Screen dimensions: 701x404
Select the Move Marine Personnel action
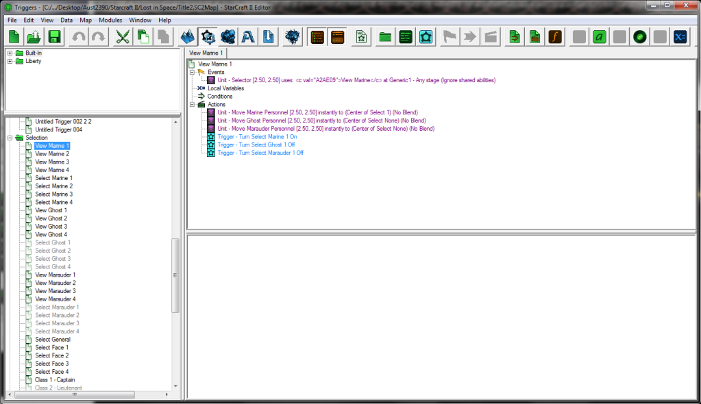[317, 112]
